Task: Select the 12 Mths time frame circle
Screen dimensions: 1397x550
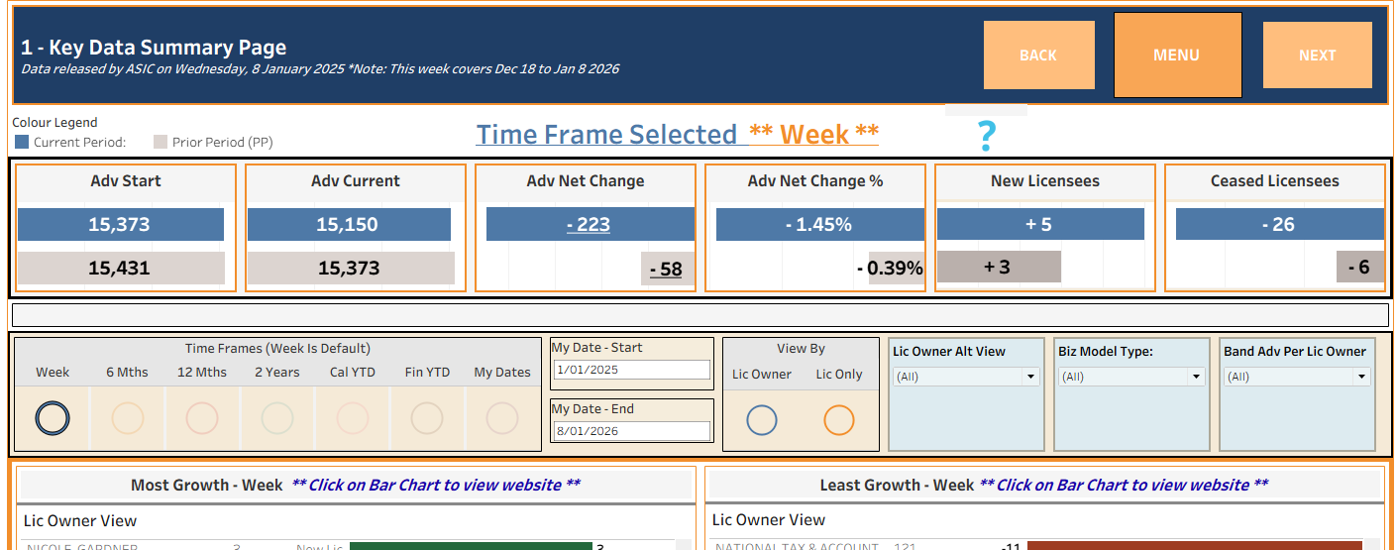Action: pos(202,419)
